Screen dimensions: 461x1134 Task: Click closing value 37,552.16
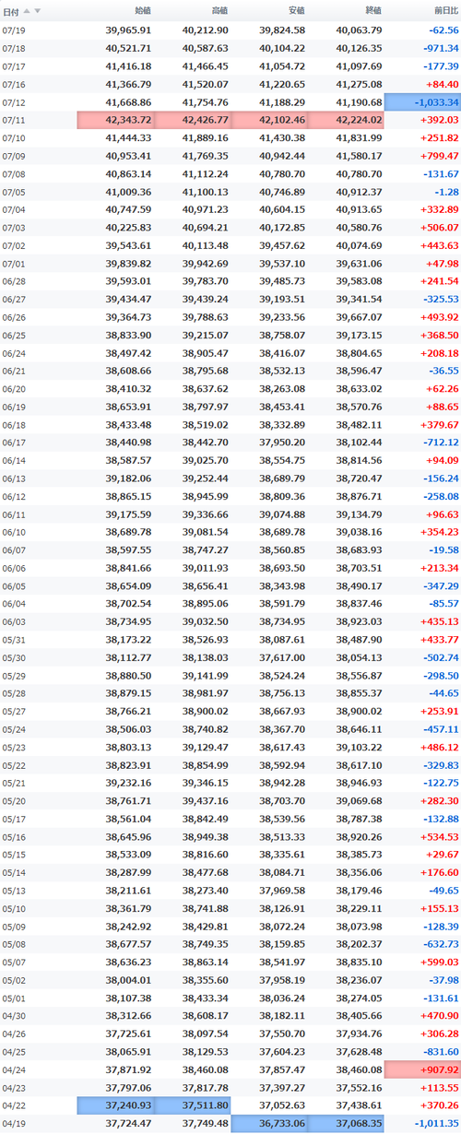359,1088
